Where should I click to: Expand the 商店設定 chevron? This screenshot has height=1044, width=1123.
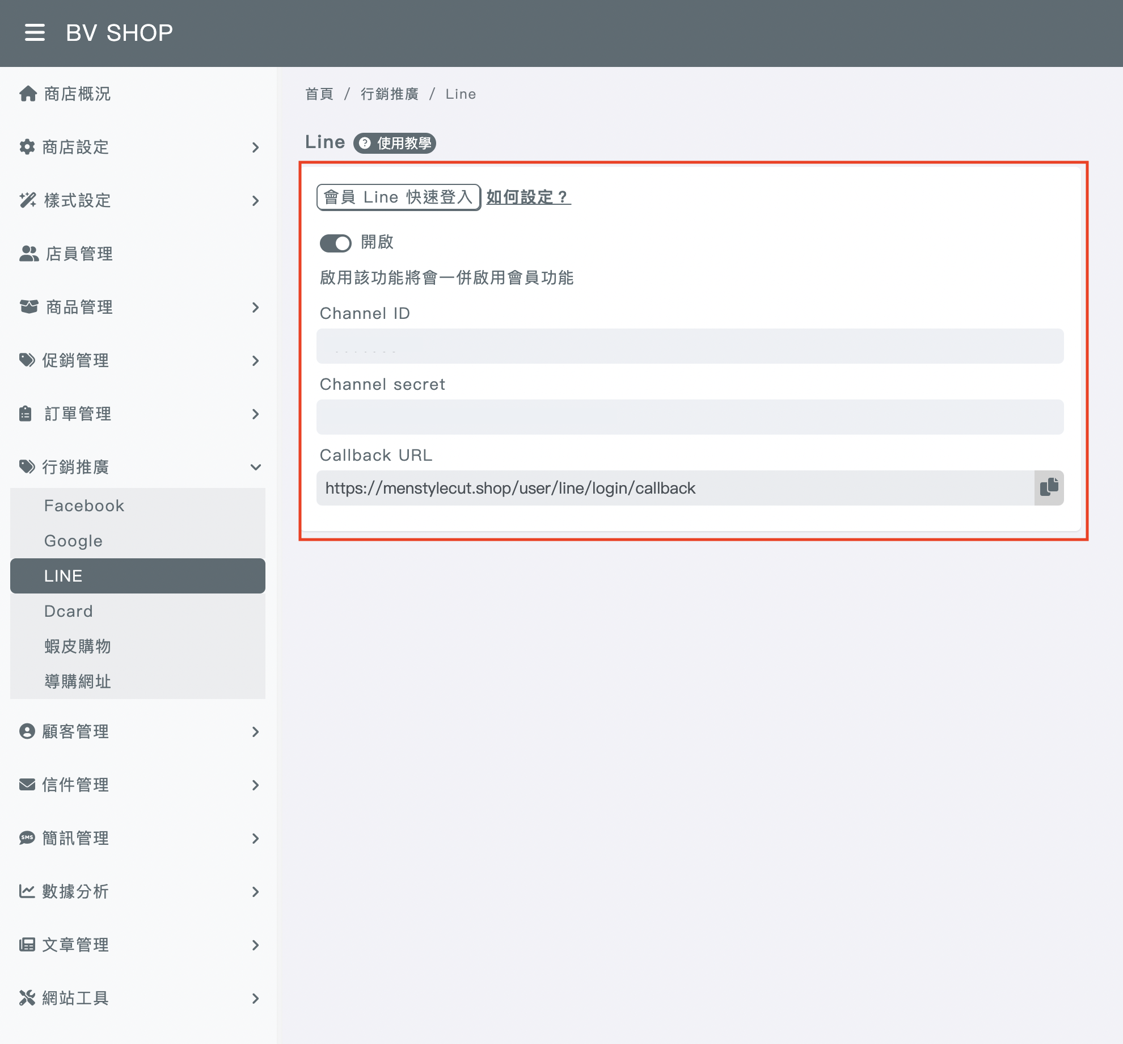(255, 147)
